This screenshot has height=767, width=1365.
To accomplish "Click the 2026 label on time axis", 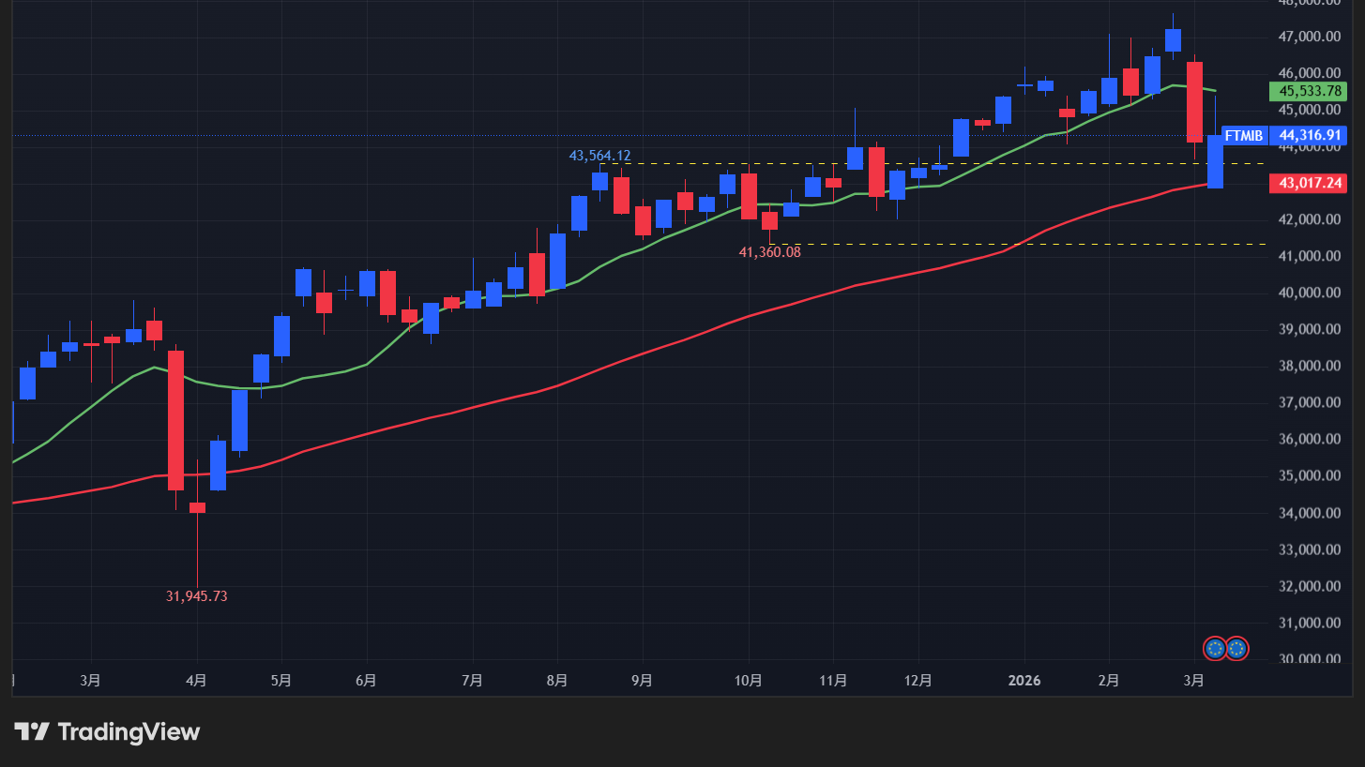I will [1024, 681].
